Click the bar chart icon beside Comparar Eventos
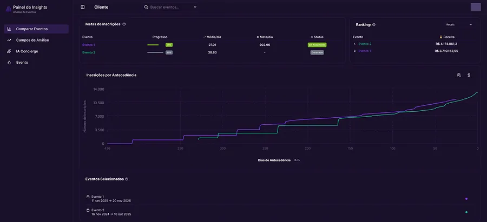This screenshot has width=487, height=222. click(x=9, y=29)
